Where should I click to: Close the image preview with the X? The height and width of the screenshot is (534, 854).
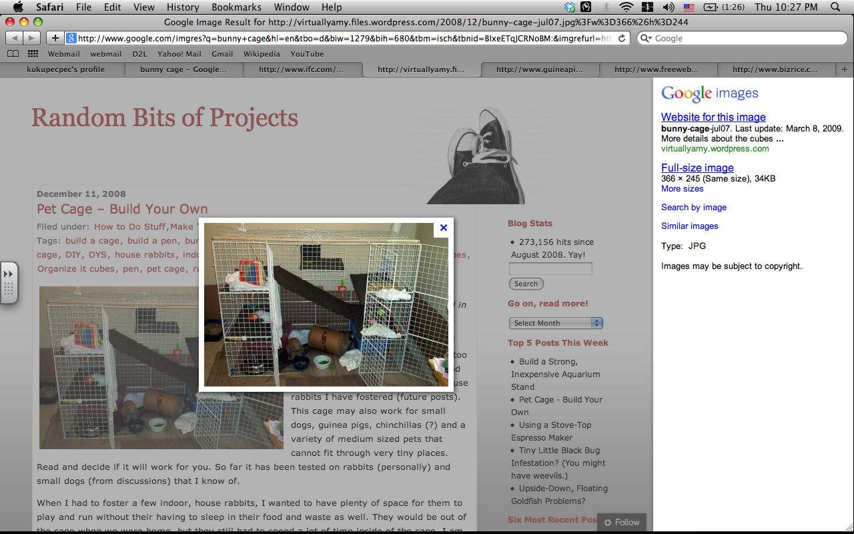click(443, 228)
